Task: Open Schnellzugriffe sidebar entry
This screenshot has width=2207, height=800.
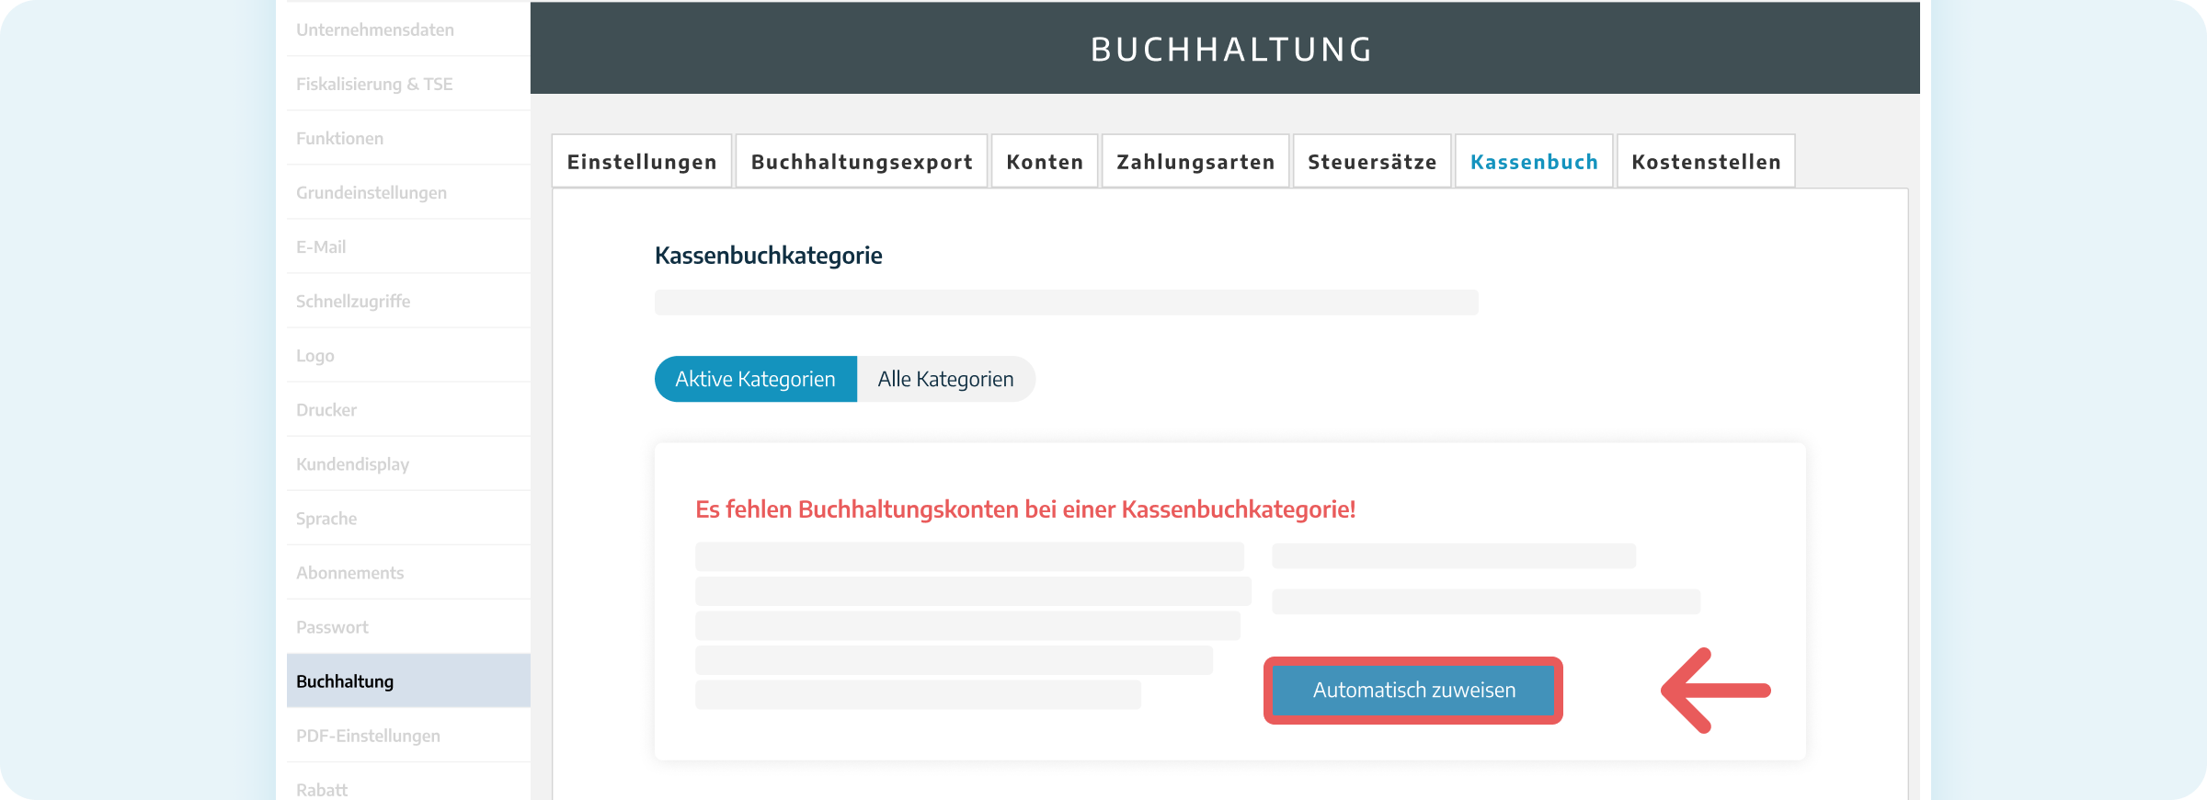Action: click(x=408, y=301)
